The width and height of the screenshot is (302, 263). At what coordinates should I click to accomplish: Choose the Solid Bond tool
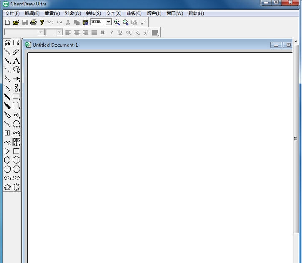click(x=8, y=52)
